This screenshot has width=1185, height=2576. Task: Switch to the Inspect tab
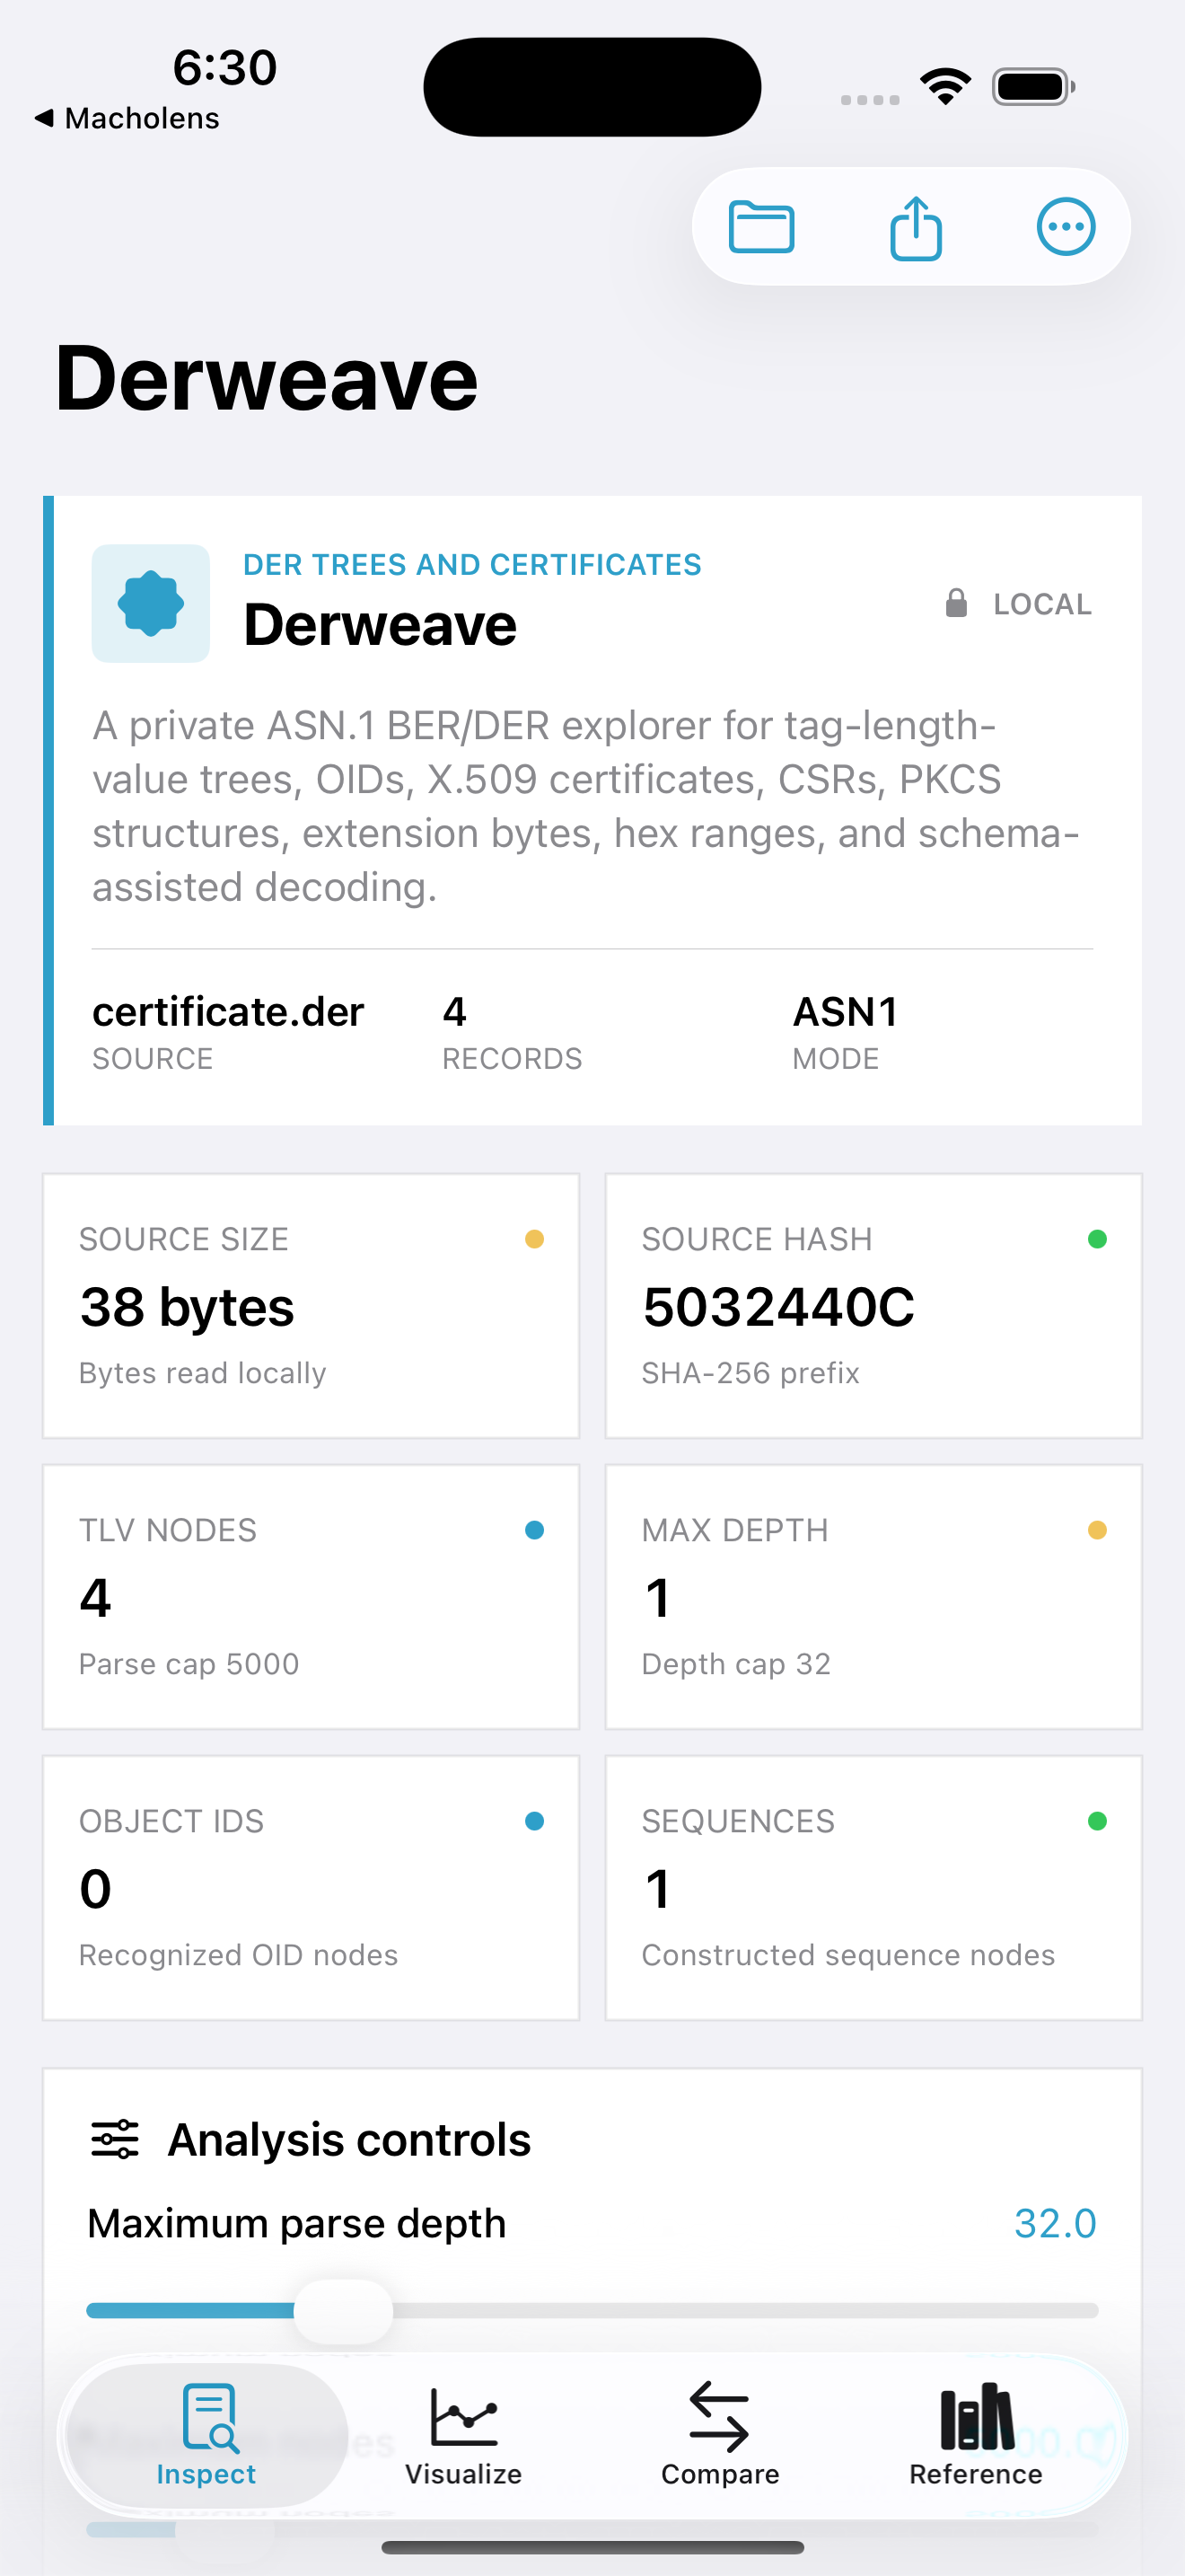(206, 2435)
